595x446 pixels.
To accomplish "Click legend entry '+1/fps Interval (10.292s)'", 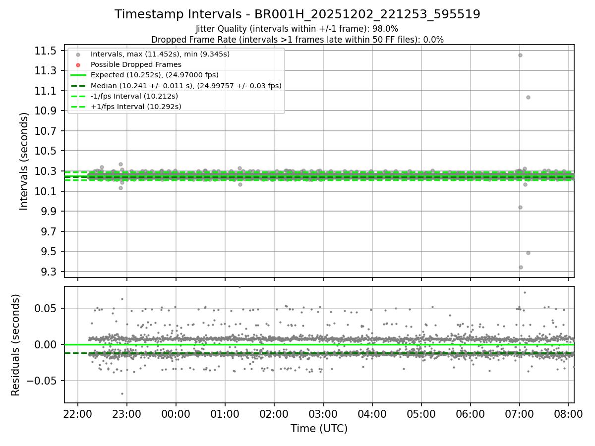I will coord(136,107).
